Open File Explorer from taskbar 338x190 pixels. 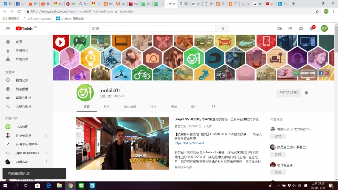(59, 185)
